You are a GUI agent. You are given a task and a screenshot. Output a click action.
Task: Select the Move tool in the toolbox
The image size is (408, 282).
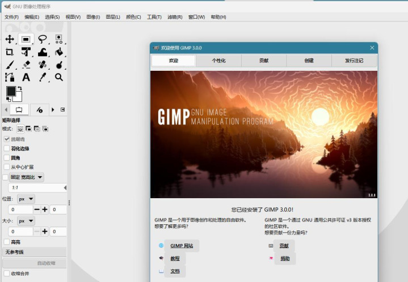pos(10,39)
